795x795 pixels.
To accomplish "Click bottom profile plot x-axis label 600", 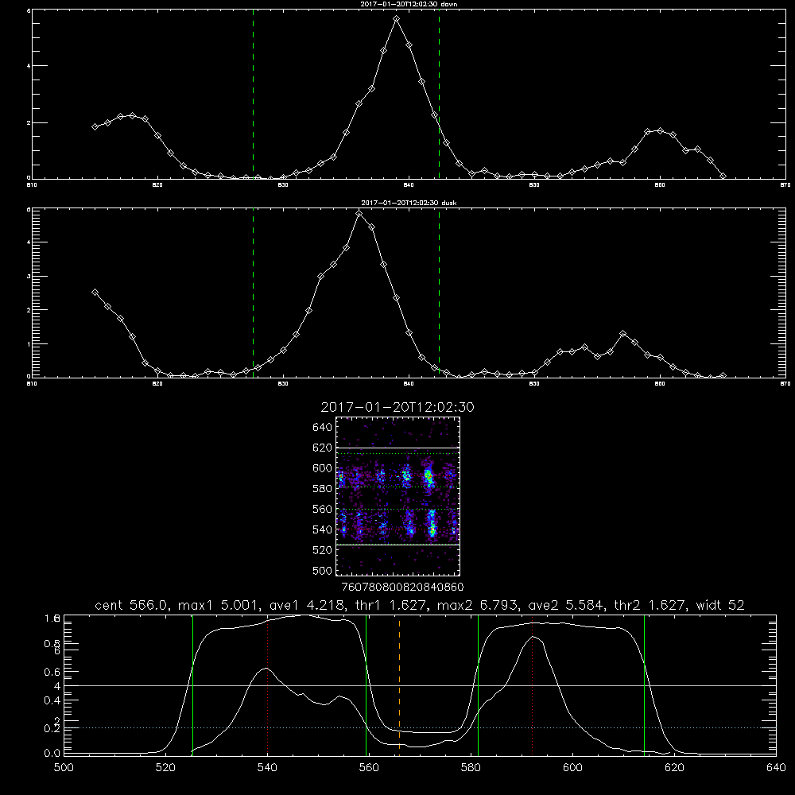I will [572, 768].
